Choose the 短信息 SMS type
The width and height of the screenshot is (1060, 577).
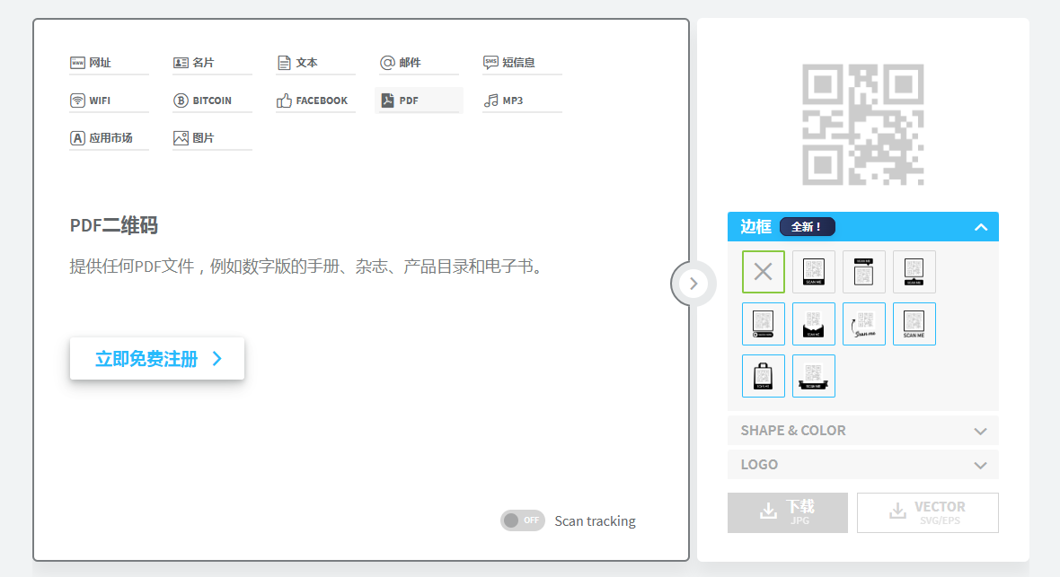click(x=522, y=63)
